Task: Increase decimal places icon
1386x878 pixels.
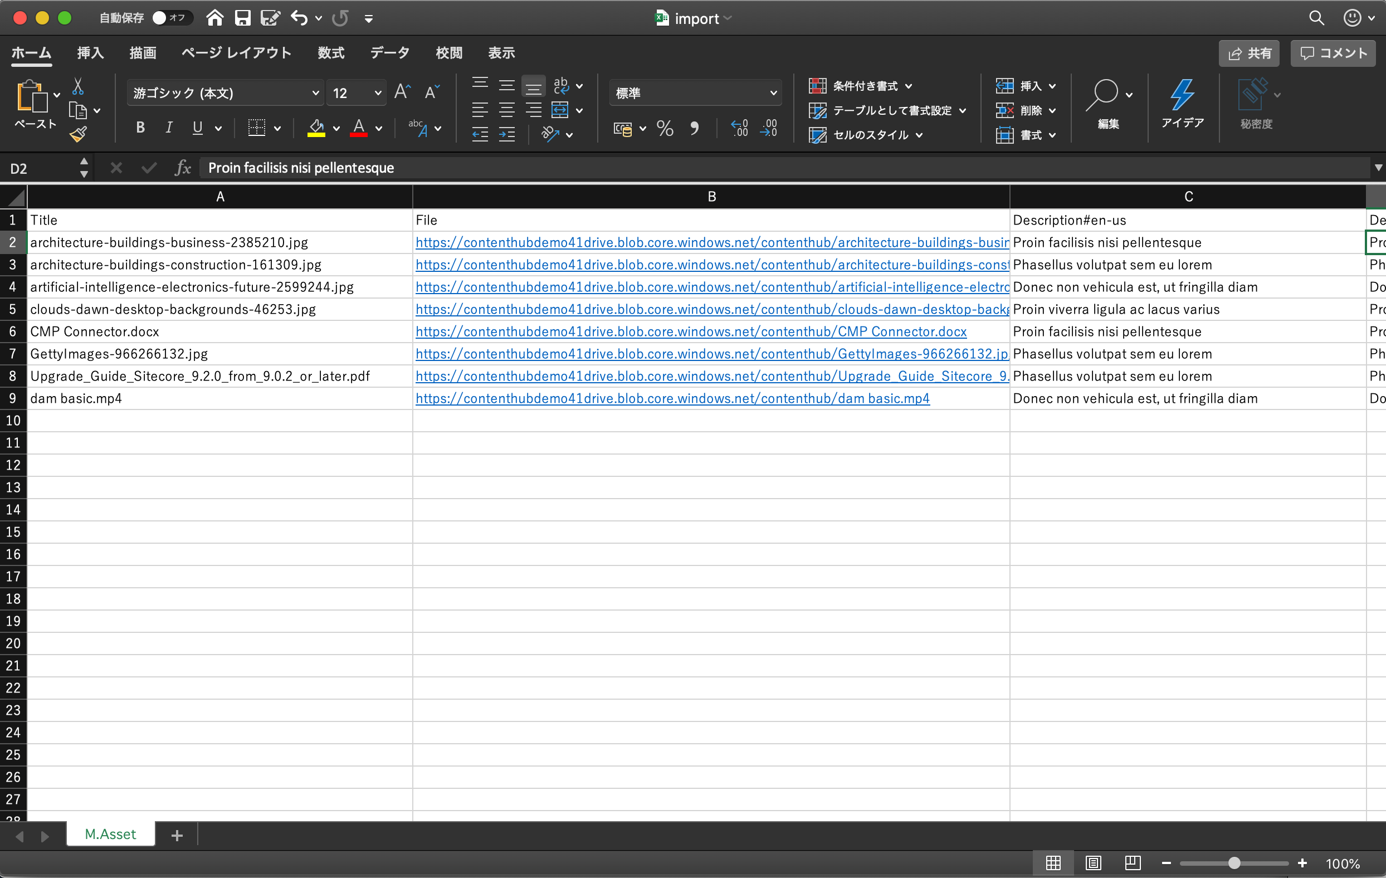Action: click(739, 128)
